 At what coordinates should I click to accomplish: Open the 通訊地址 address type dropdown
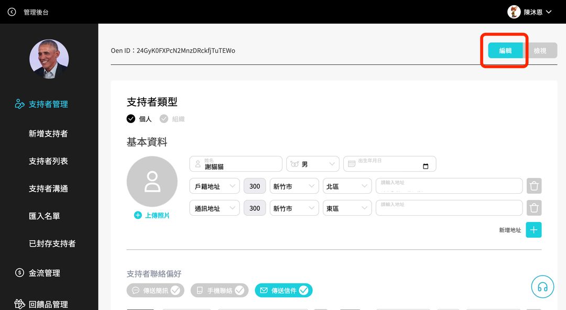pos(214,208)
